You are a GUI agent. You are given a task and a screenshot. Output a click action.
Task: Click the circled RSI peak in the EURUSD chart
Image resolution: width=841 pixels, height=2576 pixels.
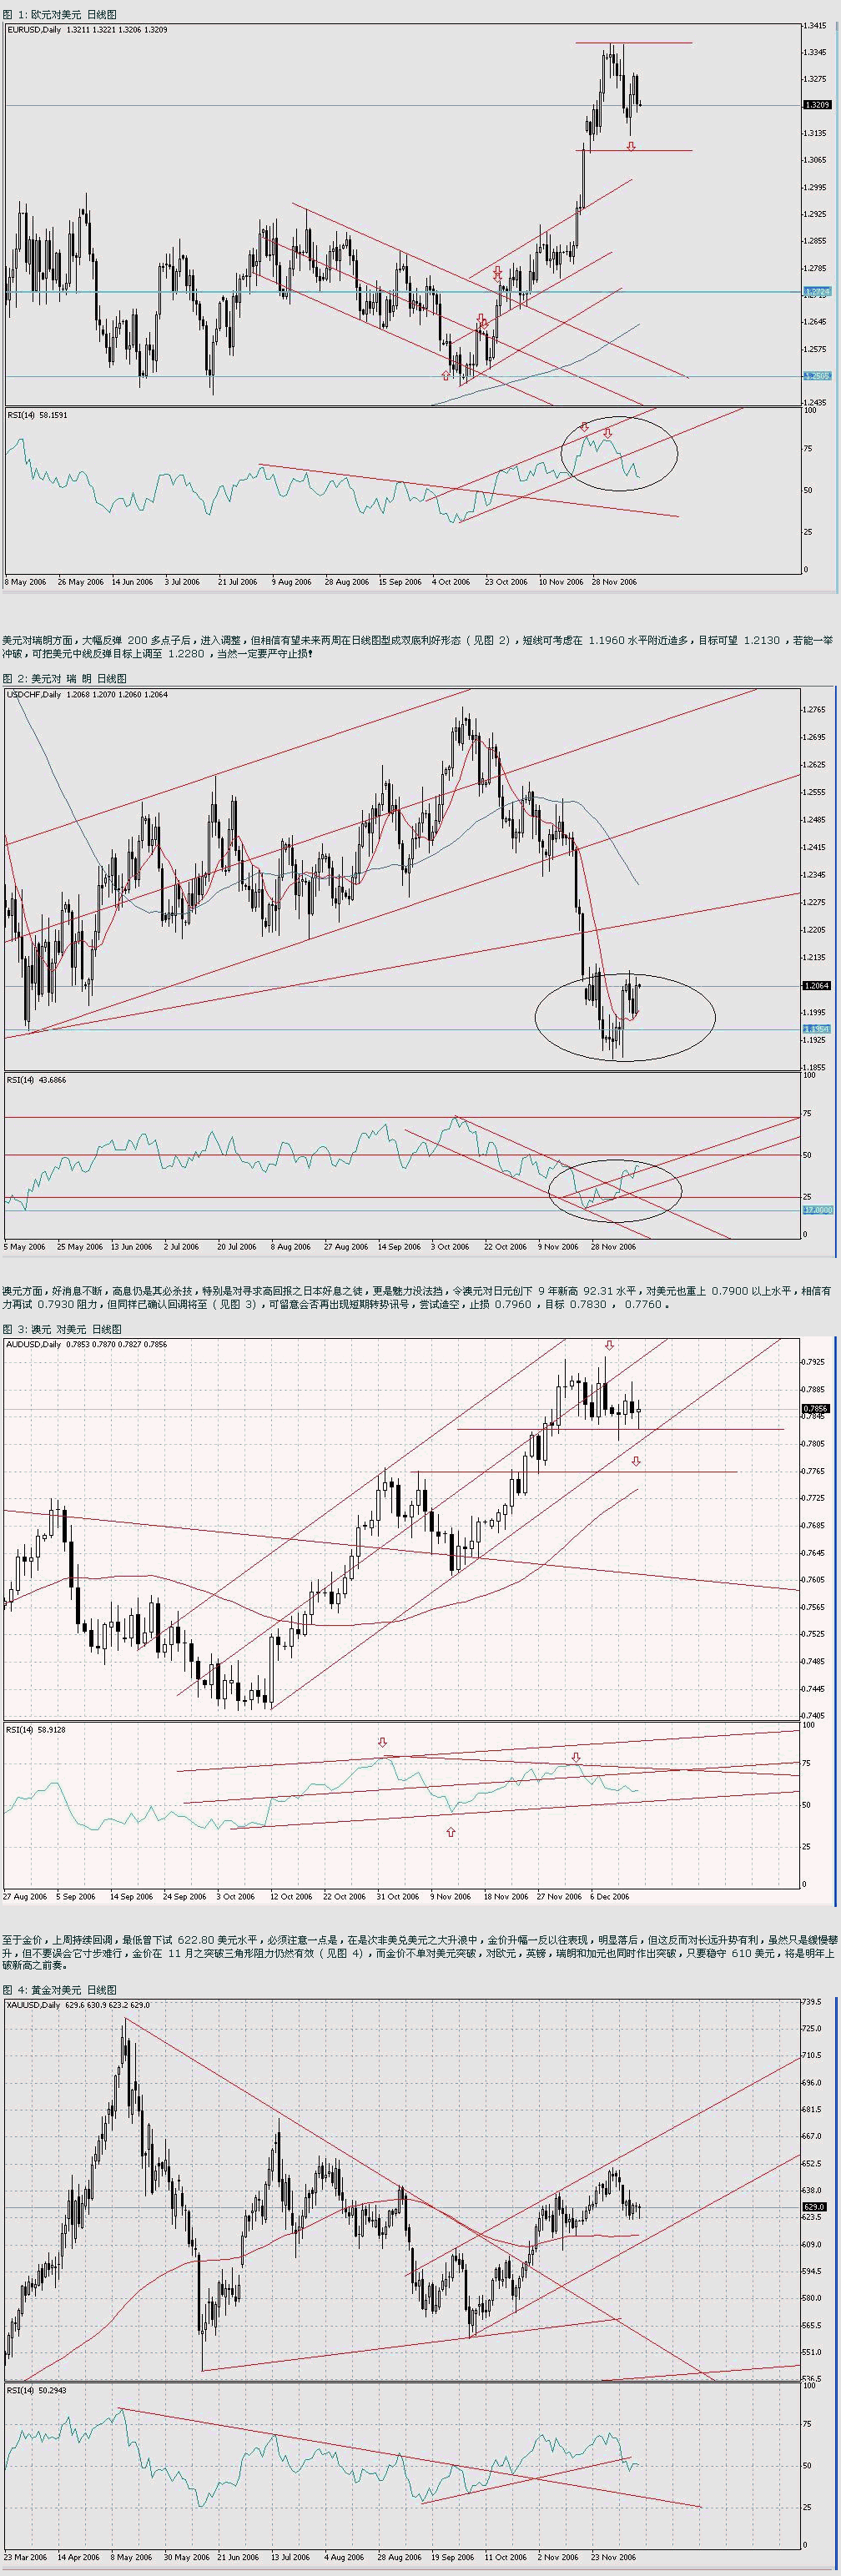(x=619, y=453)
